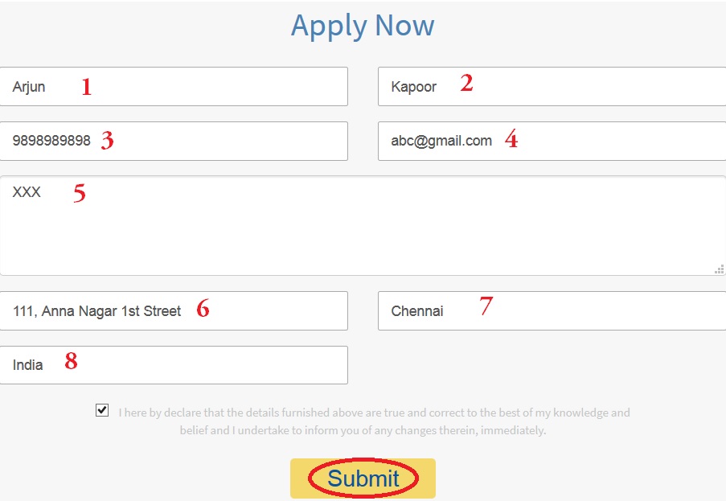Click the red number 1 annotation
Viewport: 726px width, 501px height.
pyautogui.click(x=87, y=87)
